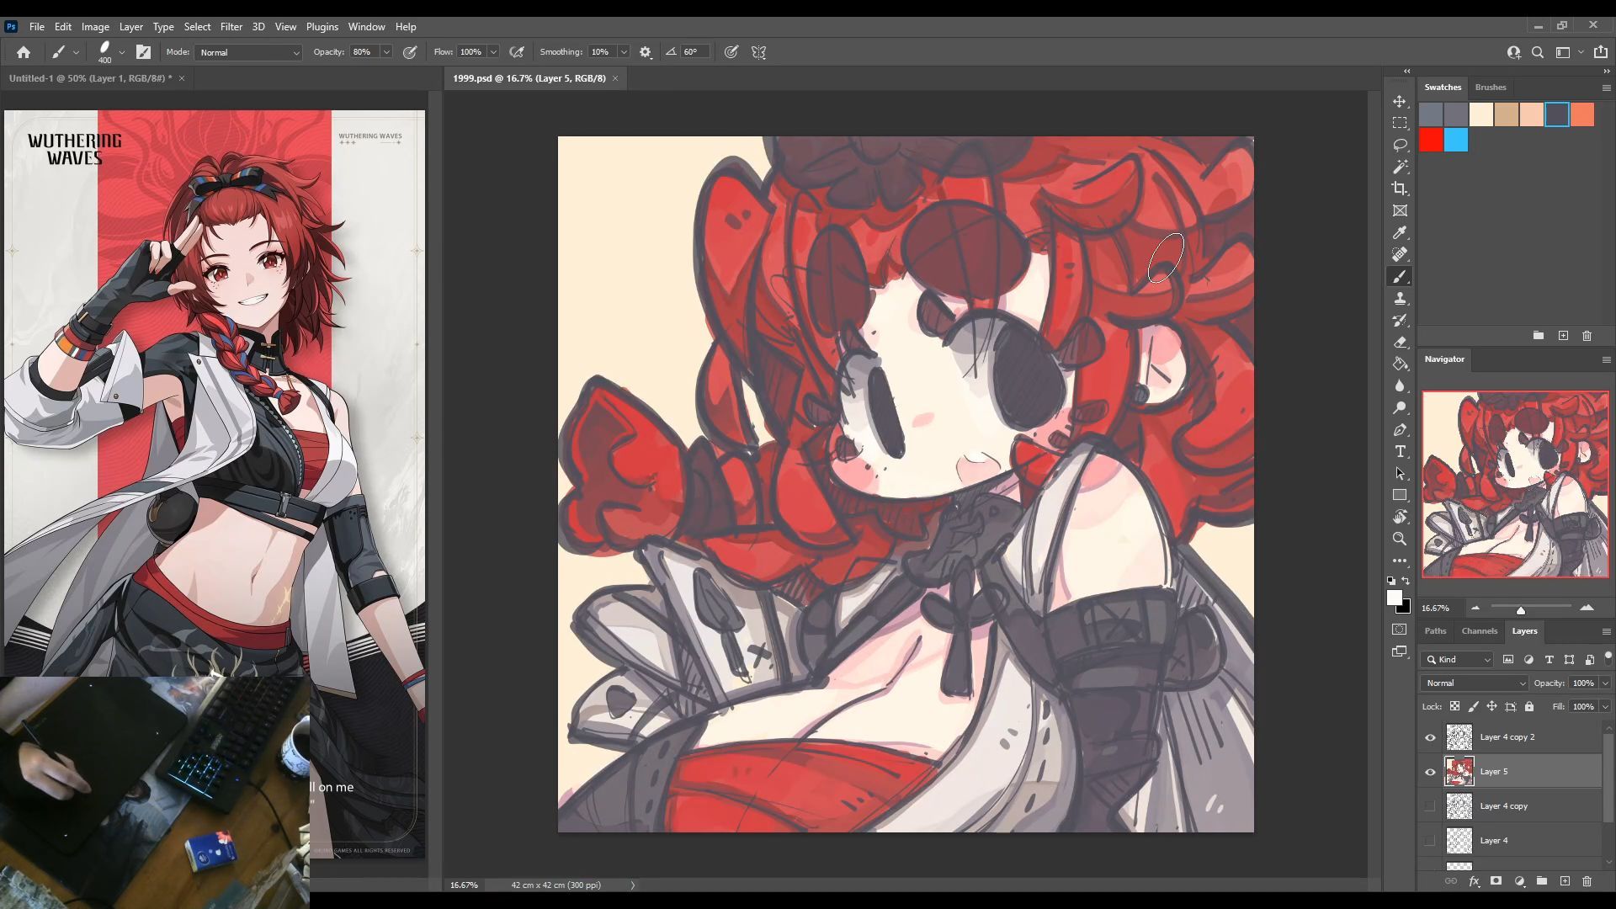This screenshot has height=909, width=1616.
Task: Expand the Flow value dropdown
Action: point(493,52)
